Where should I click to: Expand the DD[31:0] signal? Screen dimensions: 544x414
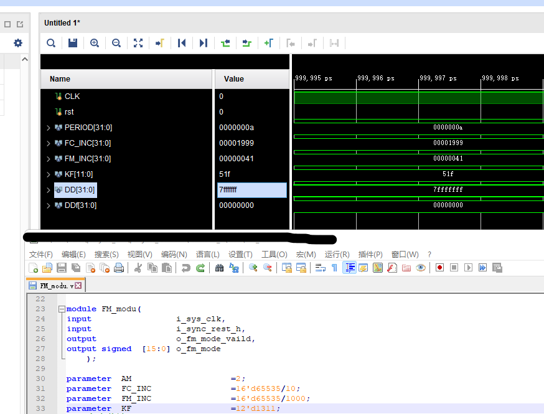point(49,190)
